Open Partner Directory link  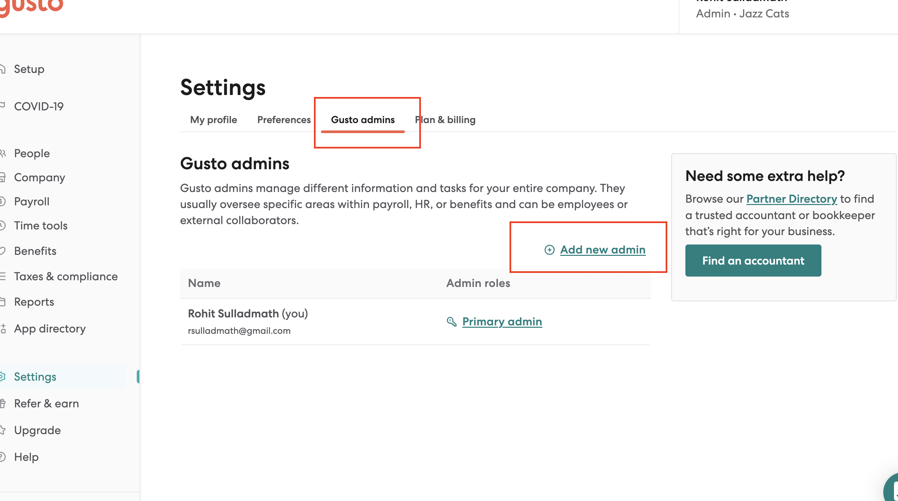pos(792,199)
